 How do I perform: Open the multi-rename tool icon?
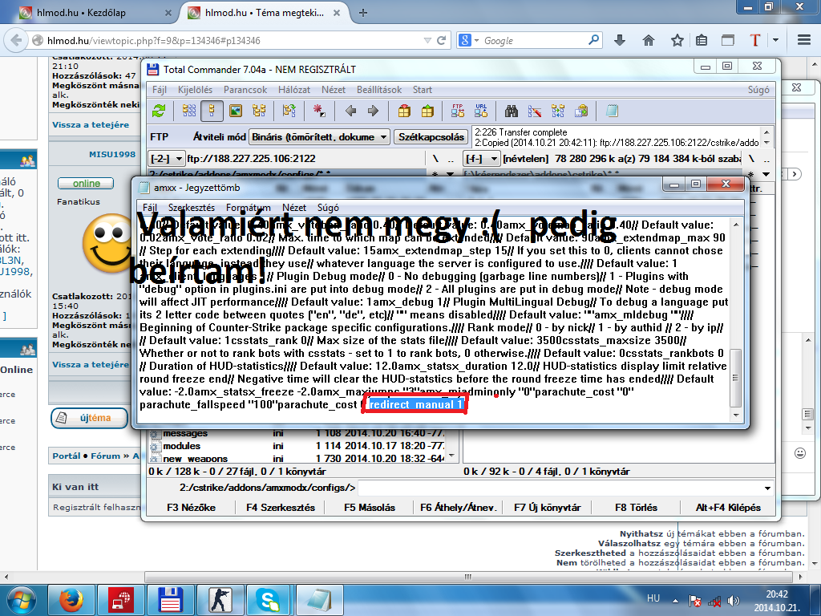point(535,111)
